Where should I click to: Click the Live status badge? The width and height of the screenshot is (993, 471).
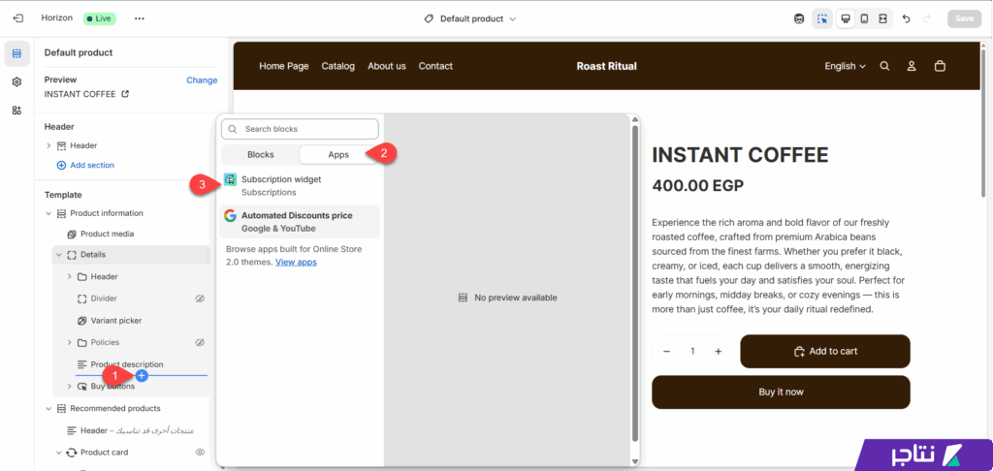click(99, 19)
